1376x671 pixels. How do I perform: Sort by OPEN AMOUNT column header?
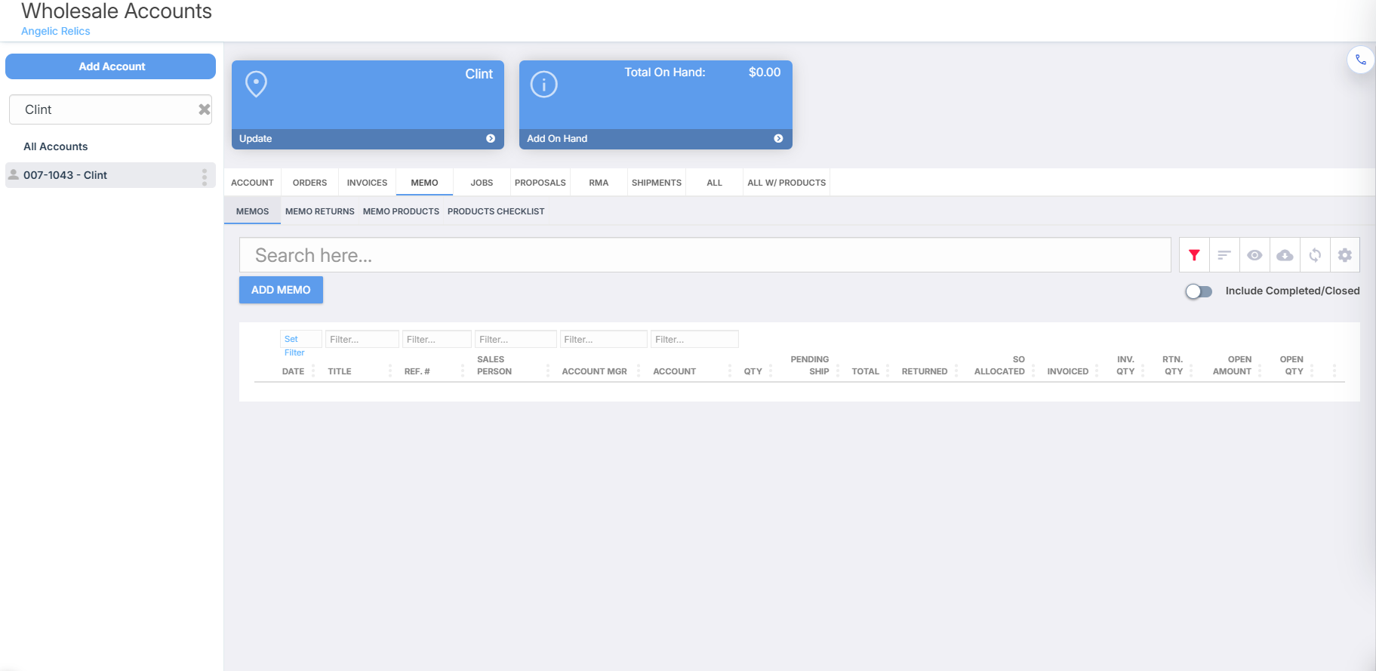point(1232,365)
